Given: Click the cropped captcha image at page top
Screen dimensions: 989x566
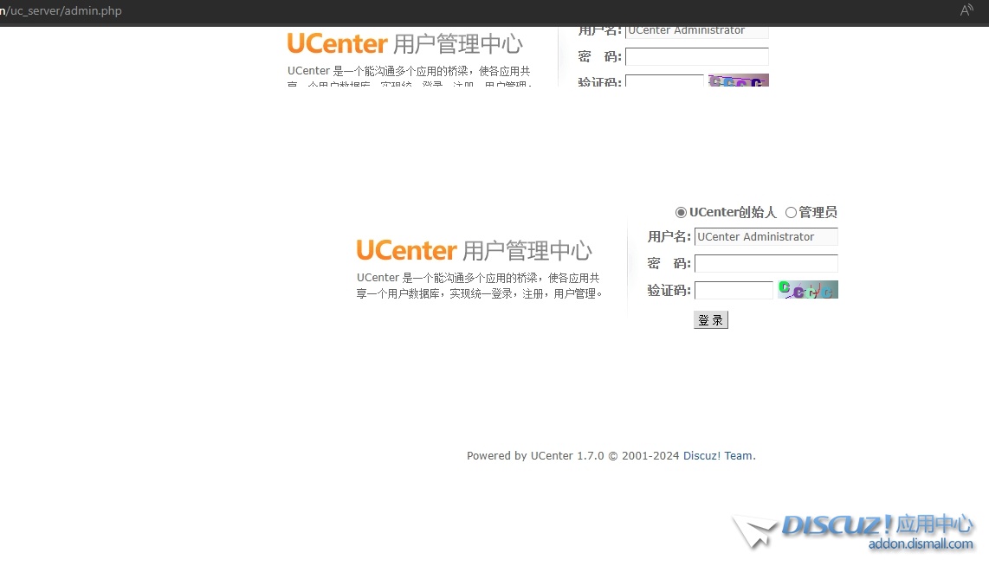Looking at the screenshot, I should 738,80.
